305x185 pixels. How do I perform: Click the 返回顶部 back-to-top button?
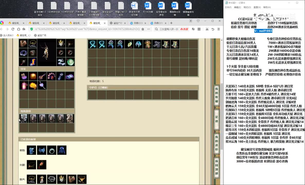[217, 167]
